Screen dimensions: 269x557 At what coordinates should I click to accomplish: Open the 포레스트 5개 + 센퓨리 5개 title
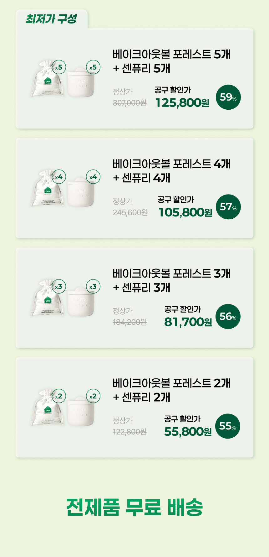[x=171, y=61]
